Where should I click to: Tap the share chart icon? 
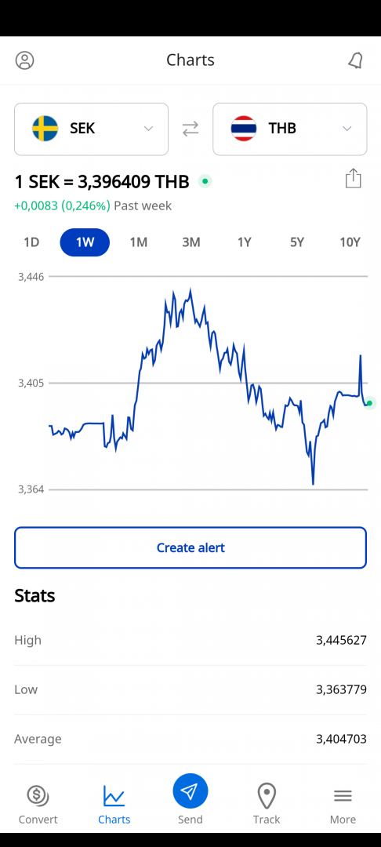tap(353, 178)
